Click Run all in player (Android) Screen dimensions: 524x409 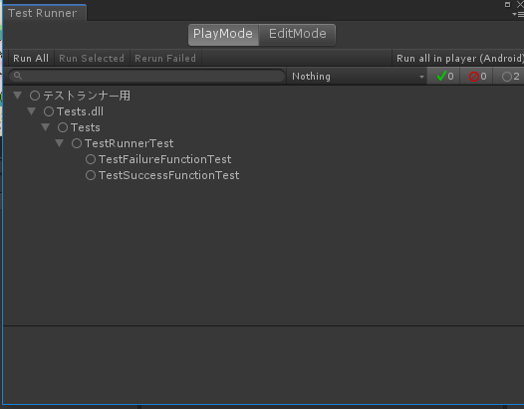[458, 58]
